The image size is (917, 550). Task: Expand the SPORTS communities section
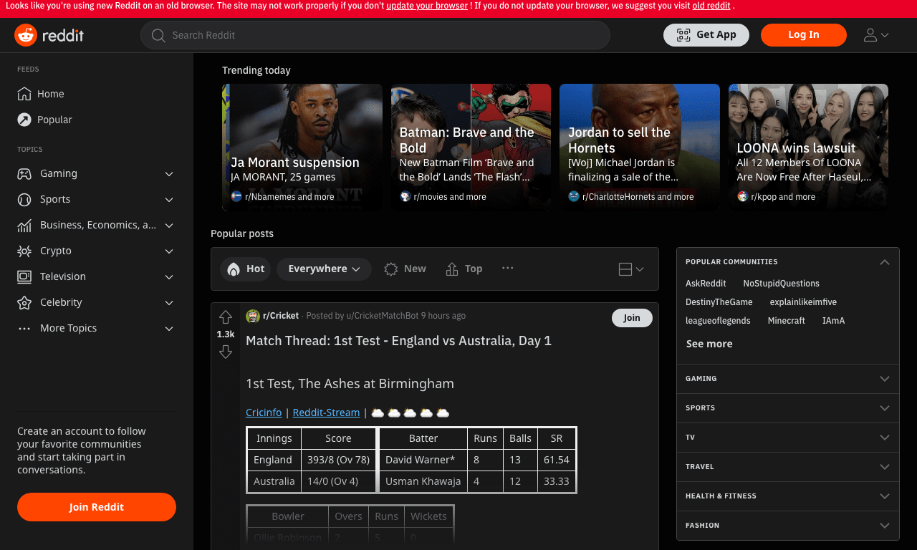click(x=788, y=408)
